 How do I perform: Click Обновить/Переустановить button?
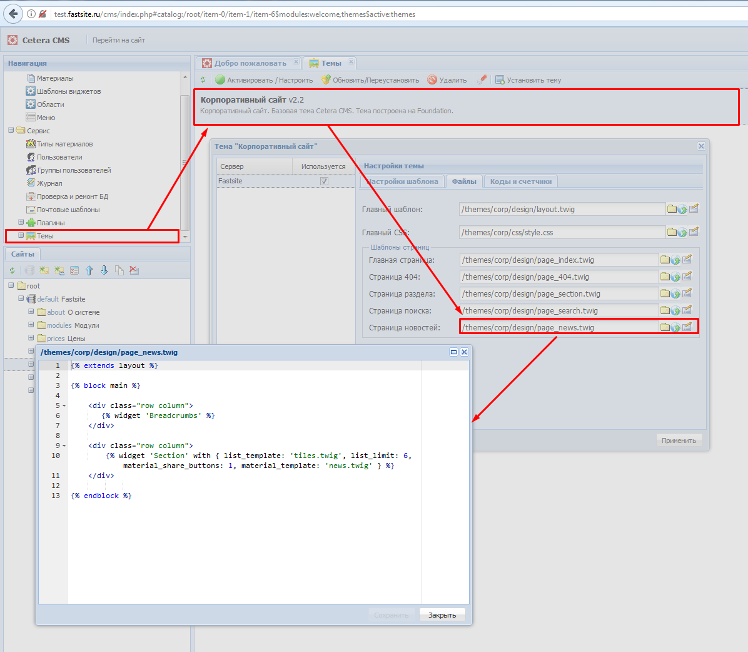pyautogui.click(x=370, y=80)
